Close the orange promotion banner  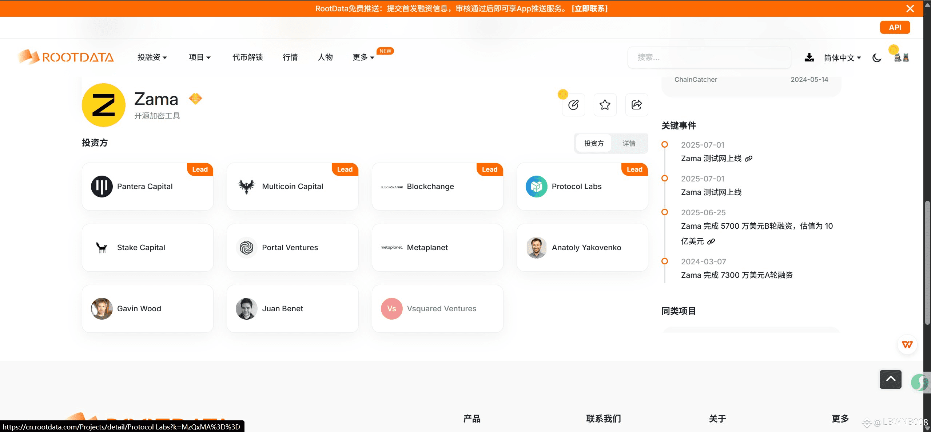(x=910, y=8)
